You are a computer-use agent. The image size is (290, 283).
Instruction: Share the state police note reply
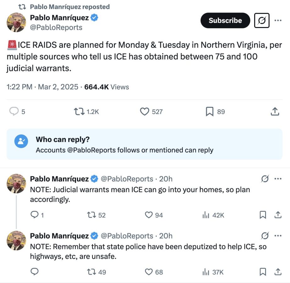coord(278,272)
